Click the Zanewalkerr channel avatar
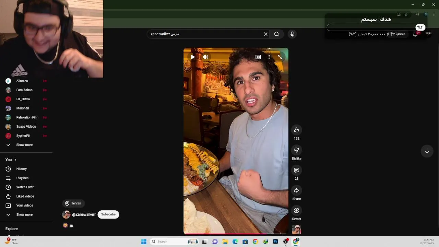439x247 pixels. (x=66, y=214)
